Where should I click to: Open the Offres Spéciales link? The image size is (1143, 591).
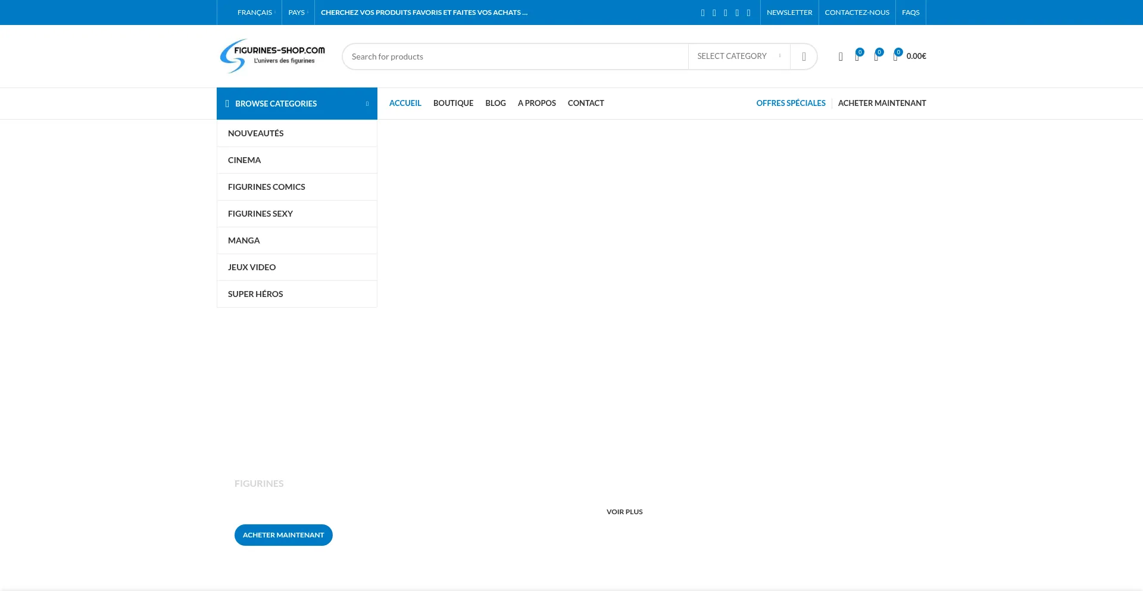(791, 103)
